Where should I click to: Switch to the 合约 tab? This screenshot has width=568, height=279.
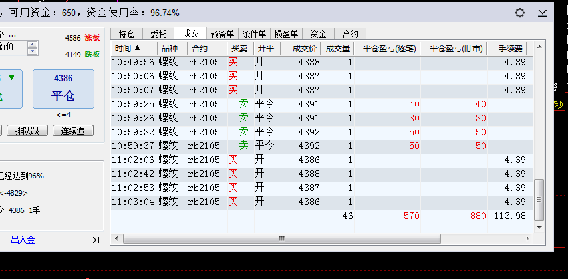pos(350,34)
